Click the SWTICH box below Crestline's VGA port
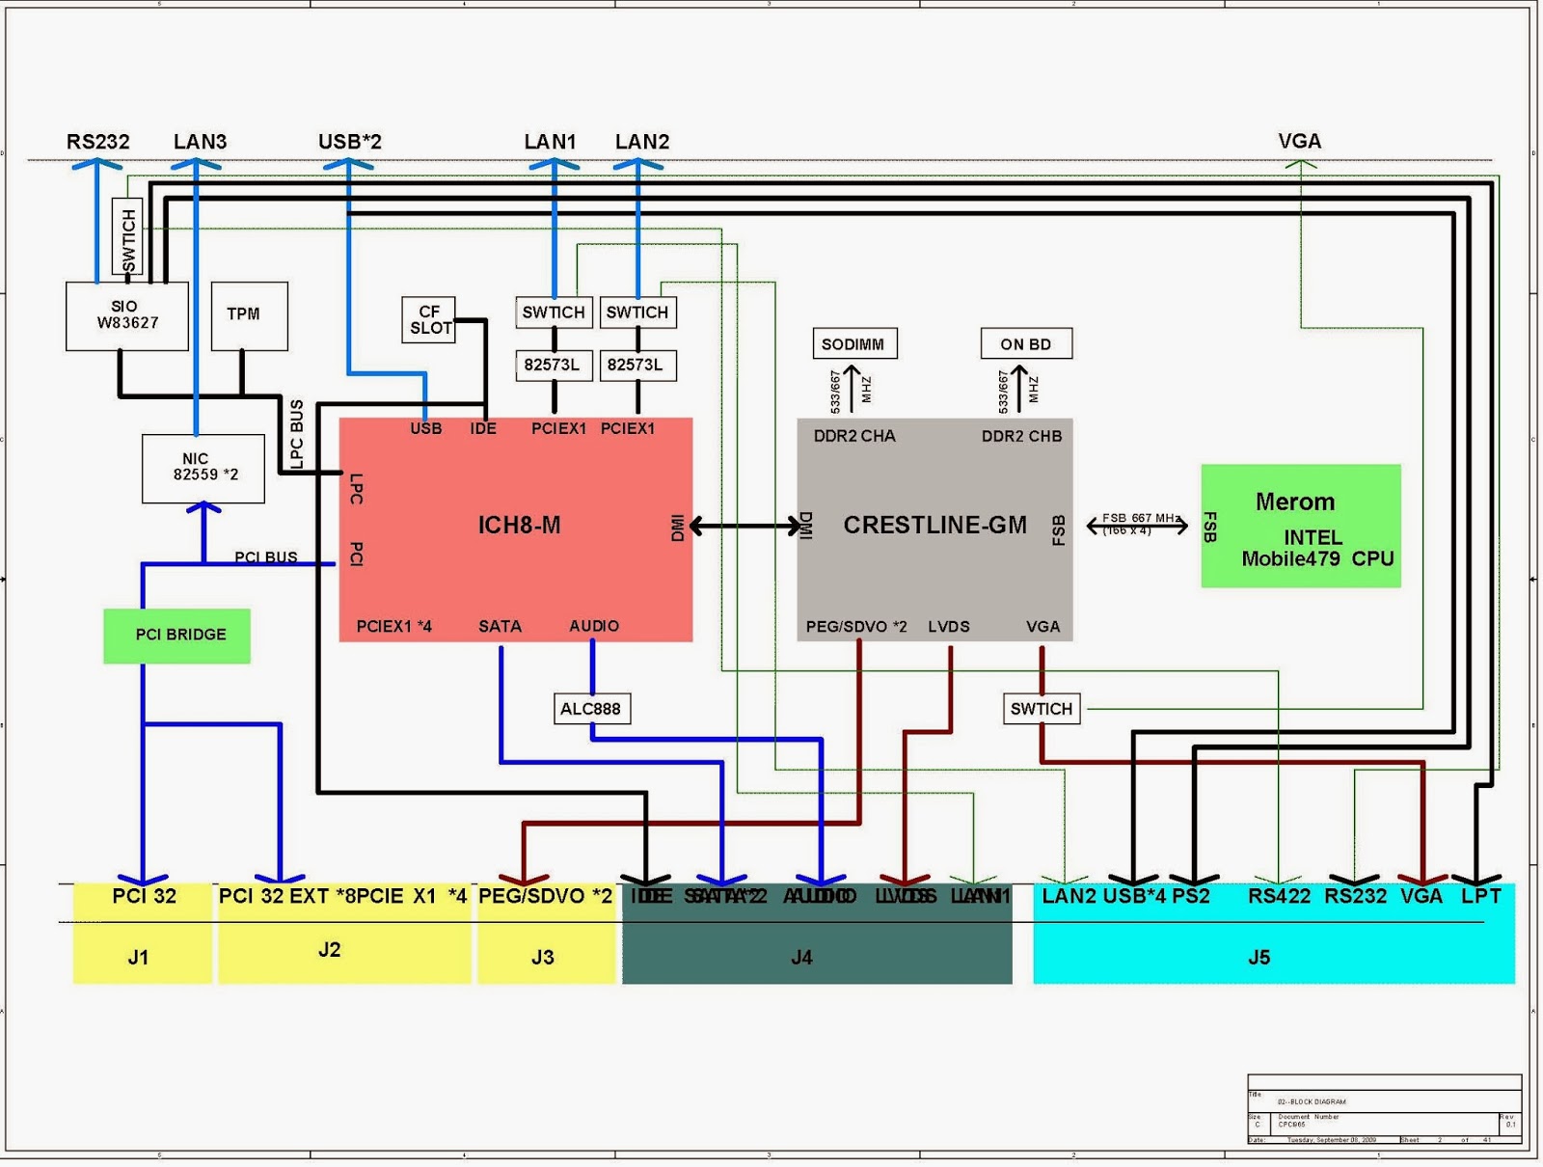This screenshot has height=1167, width=1543. [1042, 709]
